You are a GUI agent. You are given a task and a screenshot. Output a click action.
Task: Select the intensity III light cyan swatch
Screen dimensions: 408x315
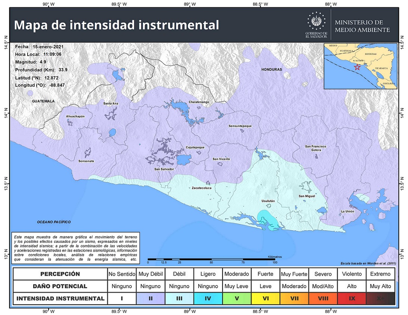tap(179, 298)
